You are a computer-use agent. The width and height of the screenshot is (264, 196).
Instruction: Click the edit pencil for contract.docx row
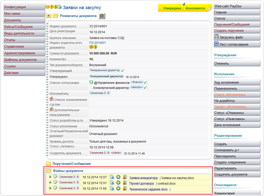coord(55,183)
